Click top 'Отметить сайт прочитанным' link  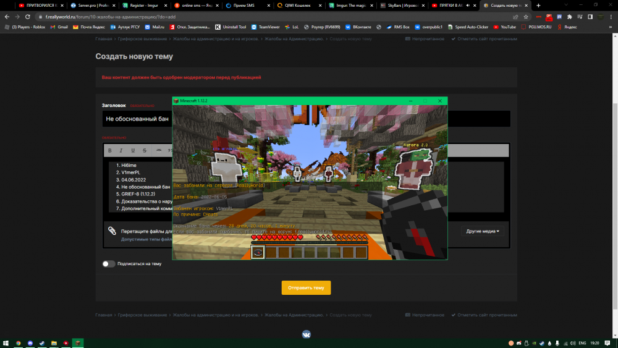point(484,38)
